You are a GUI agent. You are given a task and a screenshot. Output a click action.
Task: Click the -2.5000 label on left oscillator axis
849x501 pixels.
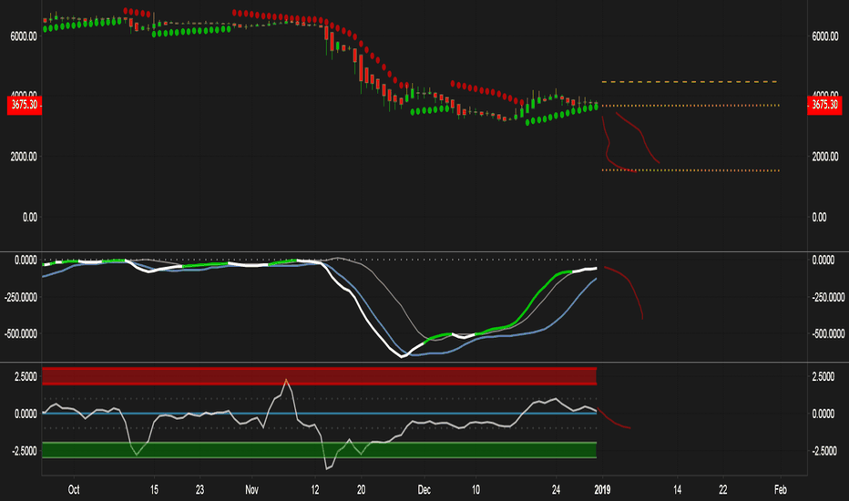(25, 451)
